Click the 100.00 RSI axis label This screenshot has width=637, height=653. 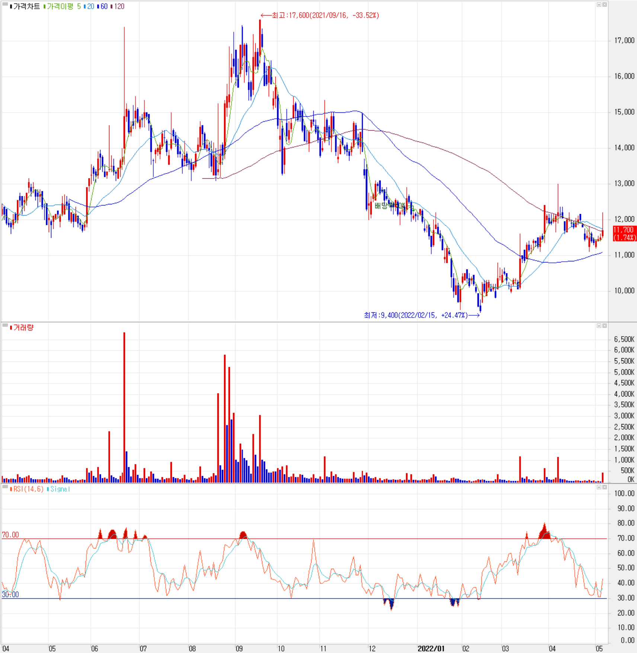(624, 494)
